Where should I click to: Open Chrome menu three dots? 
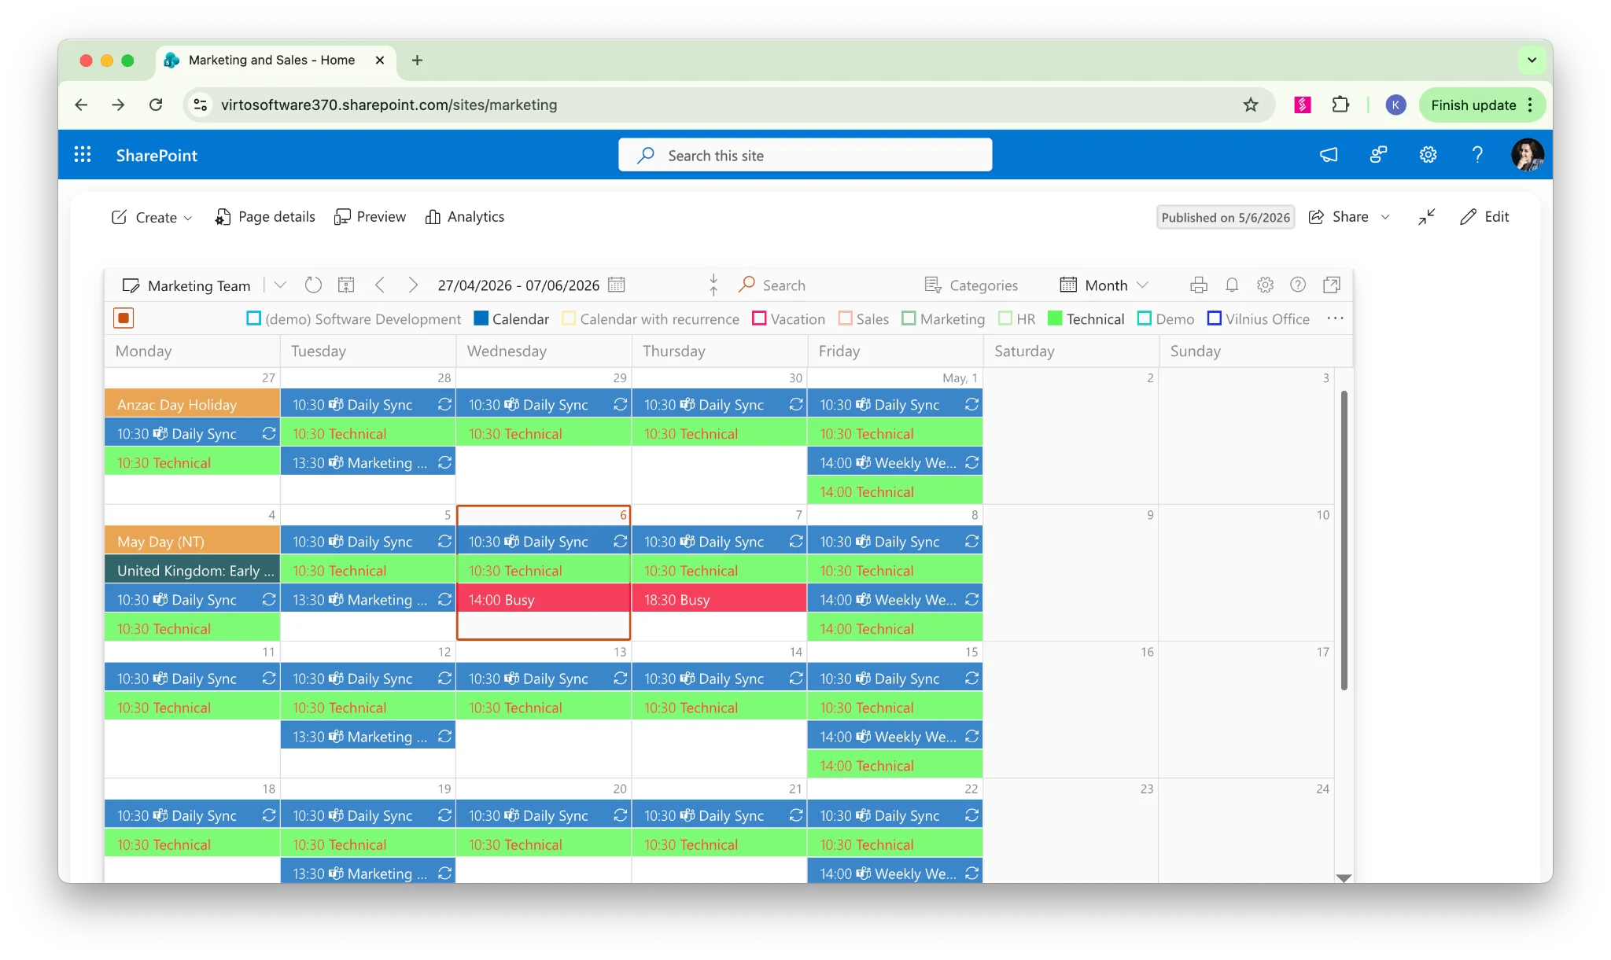click(1530, 105)
